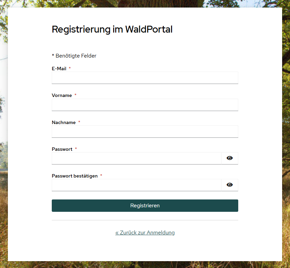
Task: Click inside the Vorname text box
Action: [145, 105]
